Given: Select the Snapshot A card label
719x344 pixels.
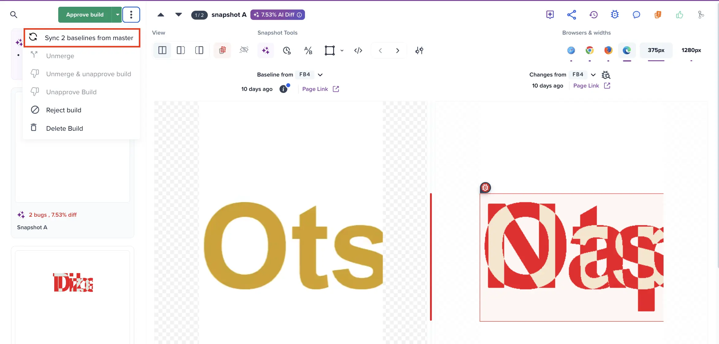Looking at the screenshot, I should (x=32, y=227).
